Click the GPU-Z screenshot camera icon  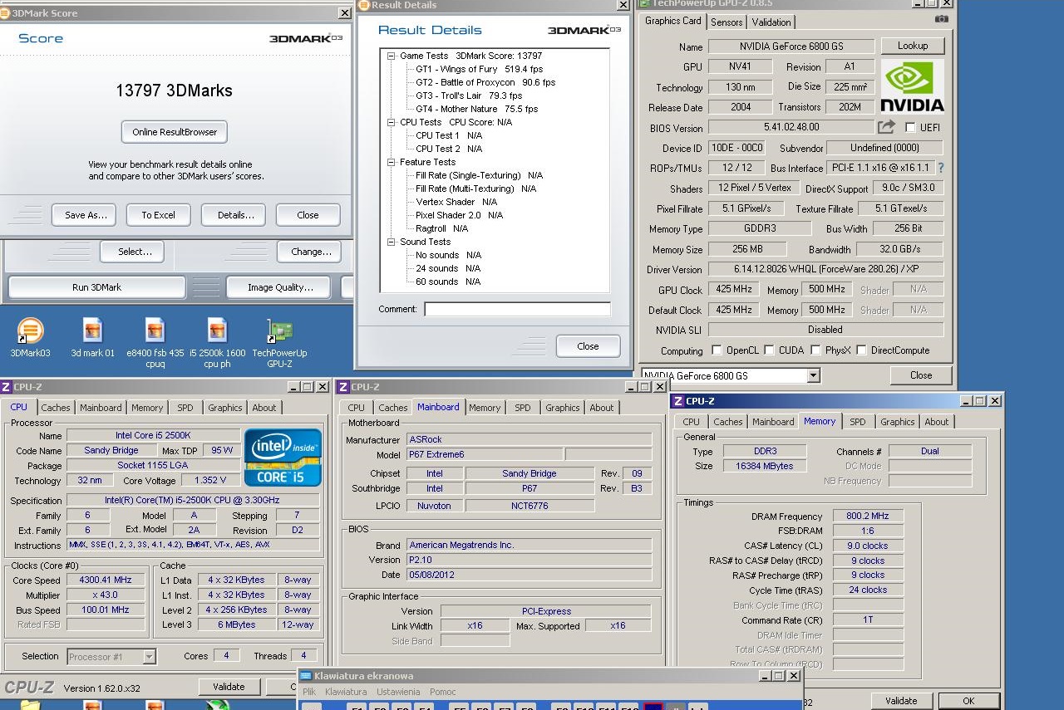(941, 19)
